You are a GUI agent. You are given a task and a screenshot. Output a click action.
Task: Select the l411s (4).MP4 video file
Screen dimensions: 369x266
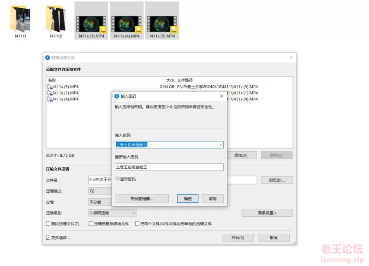click(x=127, y=19)
